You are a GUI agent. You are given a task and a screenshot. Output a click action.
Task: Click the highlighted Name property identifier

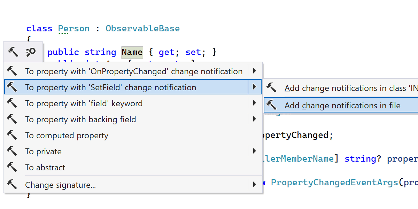(x=132, y=52)
